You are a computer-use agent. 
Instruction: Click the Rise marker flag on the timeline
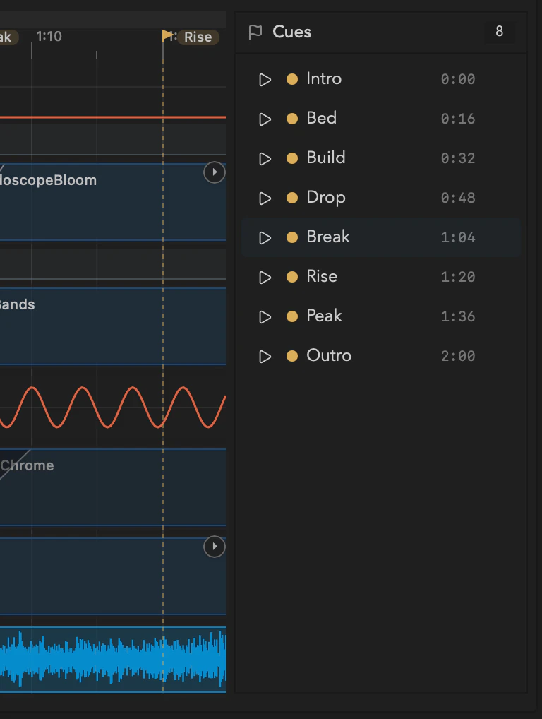point(167,35)
